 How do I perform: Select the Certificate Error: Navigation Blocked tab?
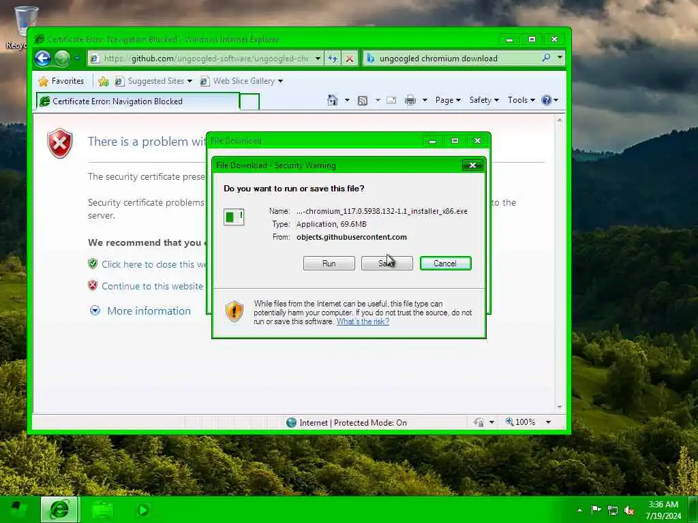pos(138,101)
